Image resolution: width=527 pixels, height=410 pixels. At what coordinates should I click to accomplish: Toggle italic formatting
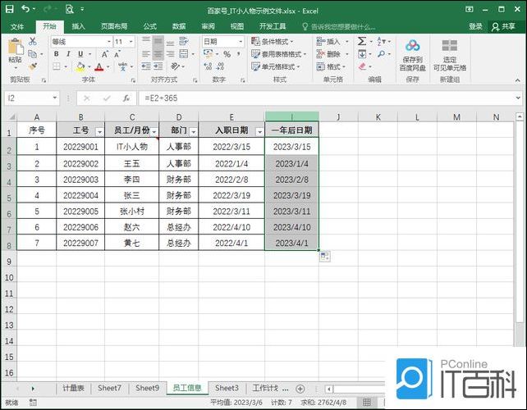69,54
